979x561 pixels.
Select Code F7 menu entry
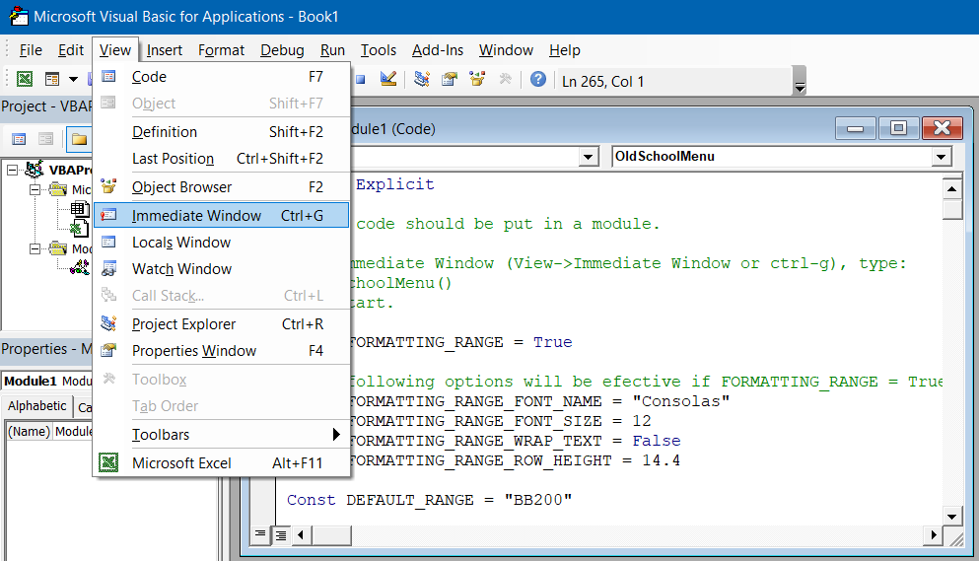(222, 77)
